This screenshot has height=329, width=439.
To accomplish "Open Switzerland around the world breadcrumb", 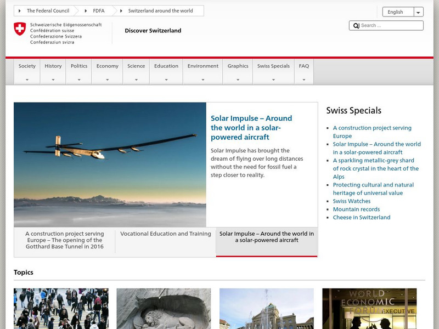I will 160,11.
